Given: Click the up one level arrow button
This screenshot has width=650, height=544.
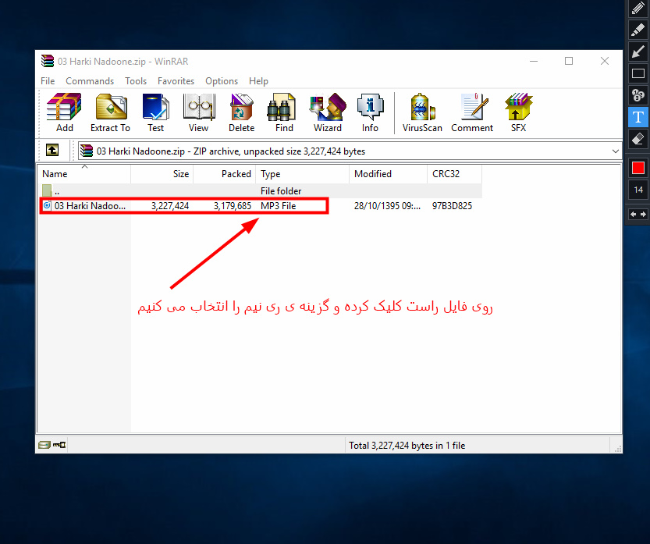Looking at the screenshot, I should point(52,150).
